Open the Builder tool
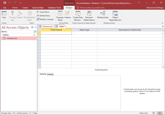Screen dimensions: 165x115 20,15
